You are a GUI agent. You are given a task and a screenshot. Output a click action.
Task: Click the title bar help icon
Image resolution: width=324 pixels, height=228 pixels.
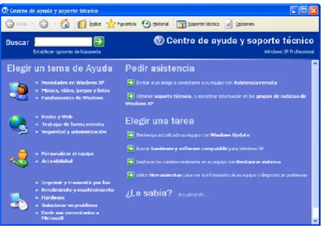tap(5, 10)
